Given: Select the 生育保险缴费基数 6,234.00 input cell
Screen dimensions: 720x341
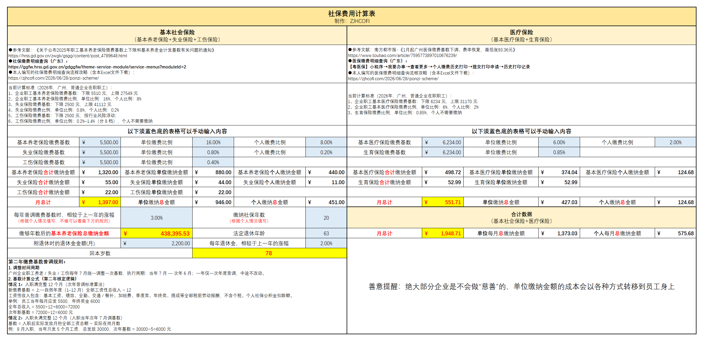Looking at the screenshot, I should (443, 152).
